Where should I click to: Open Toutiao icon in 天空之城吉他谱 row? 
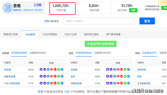tap(52, 83)
